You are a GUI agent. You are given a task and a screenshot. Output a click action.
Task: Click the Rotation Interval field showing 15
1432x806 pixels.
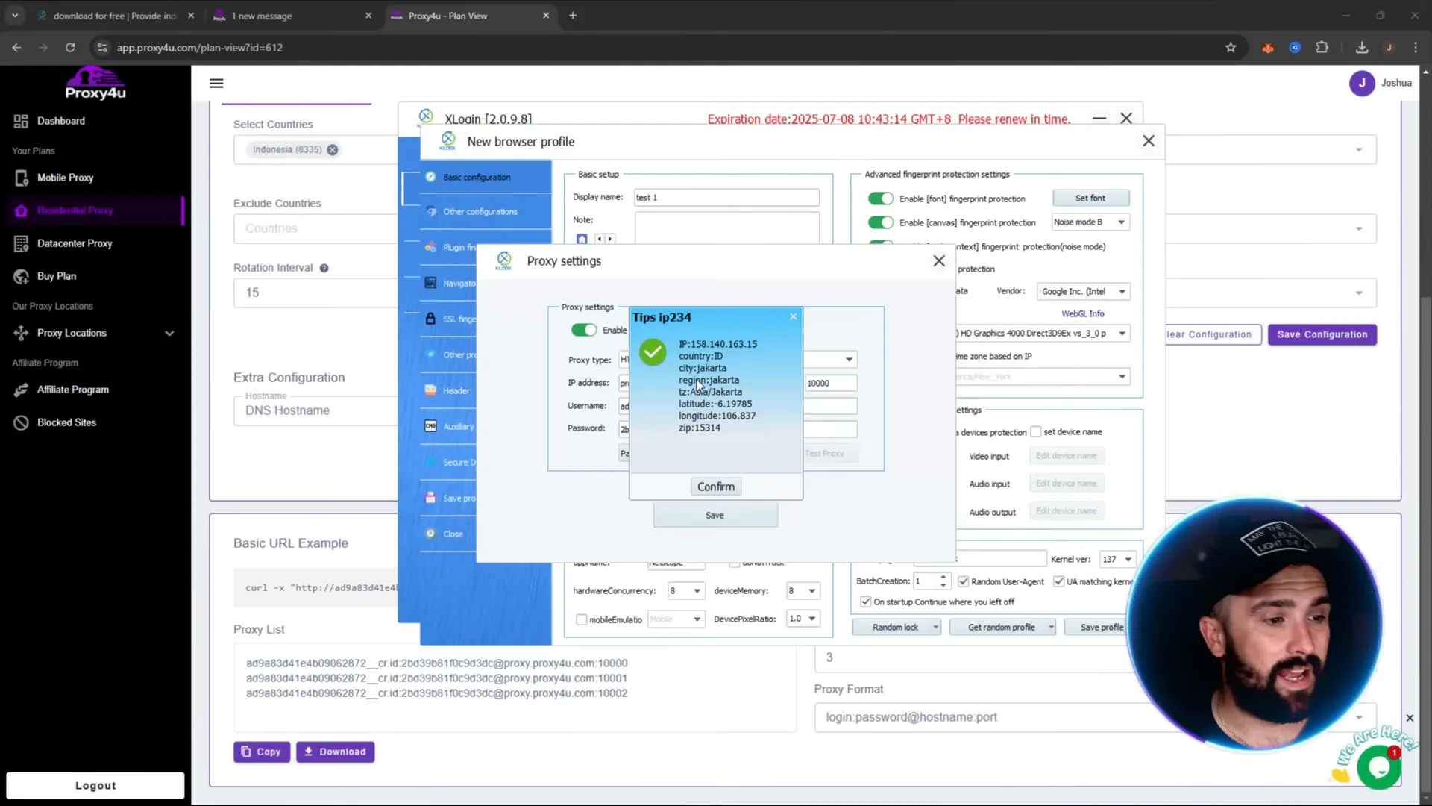point(315,293)
